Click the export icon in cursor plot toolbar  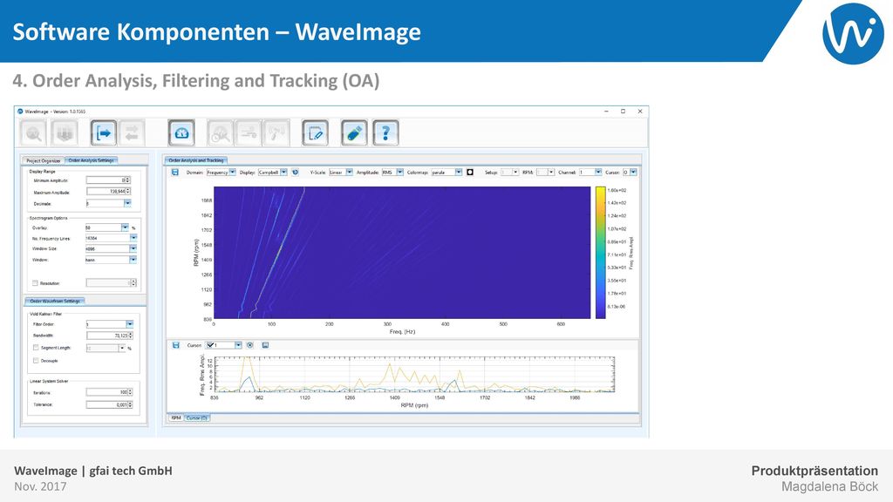265,345
